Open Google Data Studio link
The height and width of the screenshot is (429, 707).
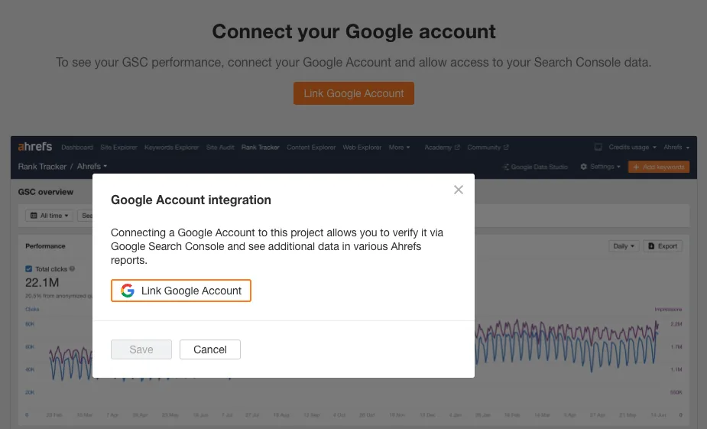(x=535, y=167)
